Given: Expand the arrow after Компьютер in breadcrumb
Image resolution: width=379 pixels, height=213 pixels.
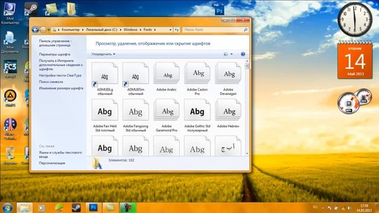Looking at the screenshot, I should [x=83, y=30].
